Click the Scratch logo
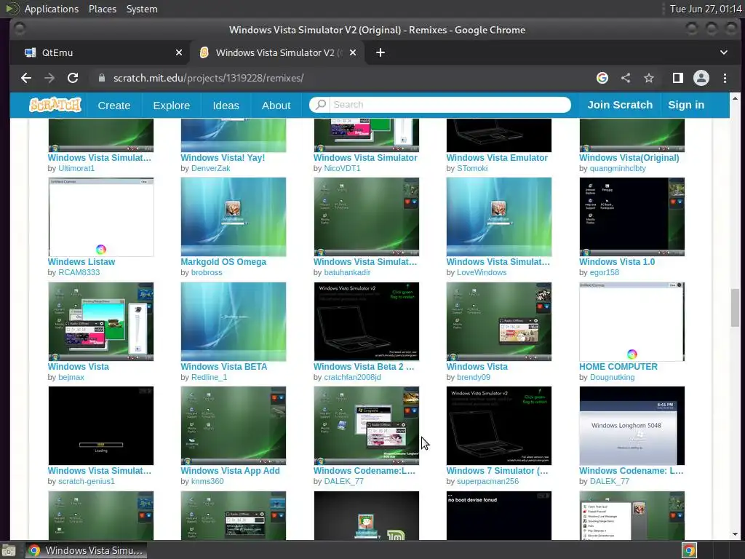Screen dimensions: 745x559 [x=55, y=105]
